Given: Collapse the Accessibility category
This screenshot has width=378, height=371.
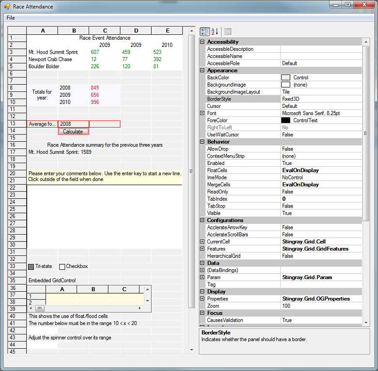Looking at the screenshot, I should [202, 42].
